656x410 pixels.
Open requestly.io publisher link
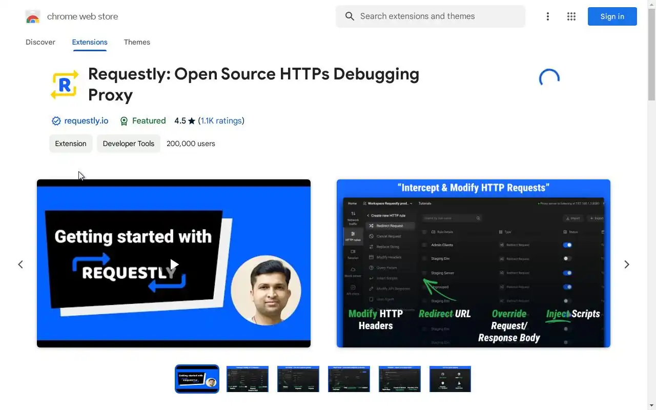(x=86, y=121)
